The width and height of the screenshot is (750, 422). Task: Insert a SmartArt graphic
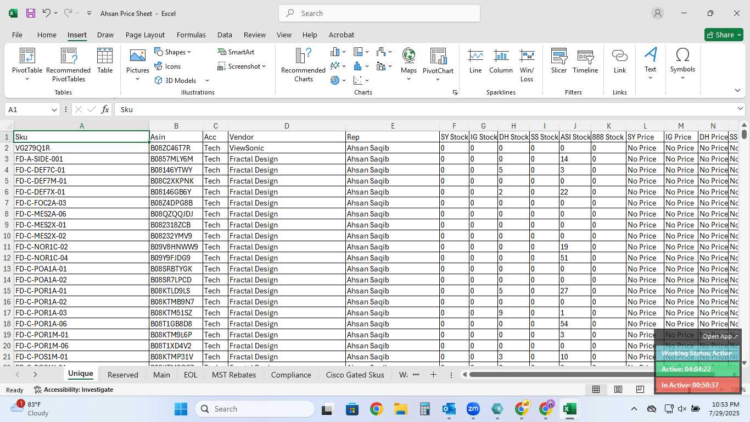[x=236, y=52]
